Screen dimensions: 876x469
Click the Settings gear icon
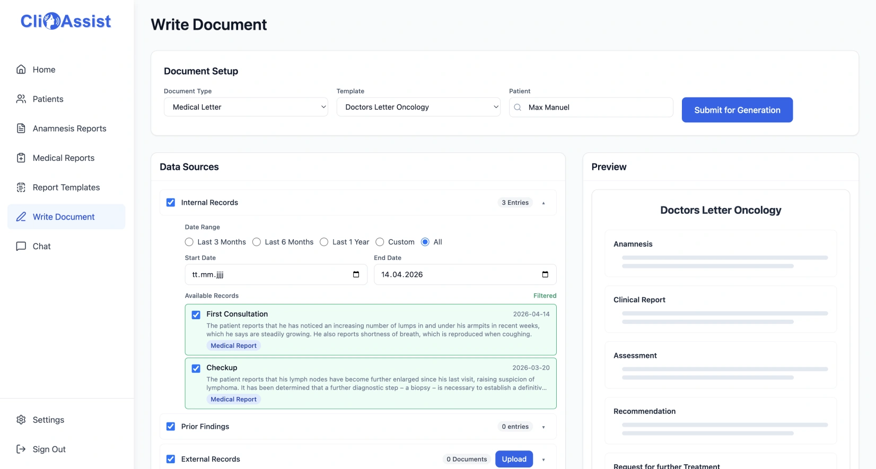21,420
